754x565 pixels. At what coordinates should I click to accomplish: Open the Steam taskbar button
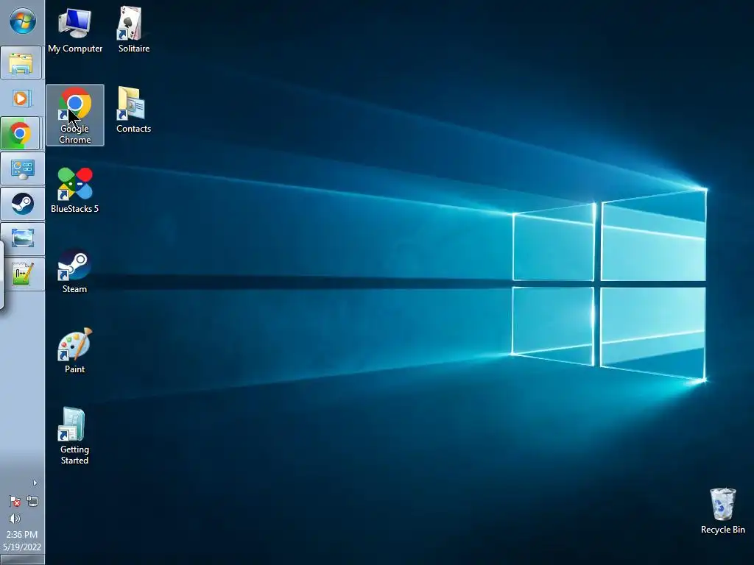pos(22,204)
